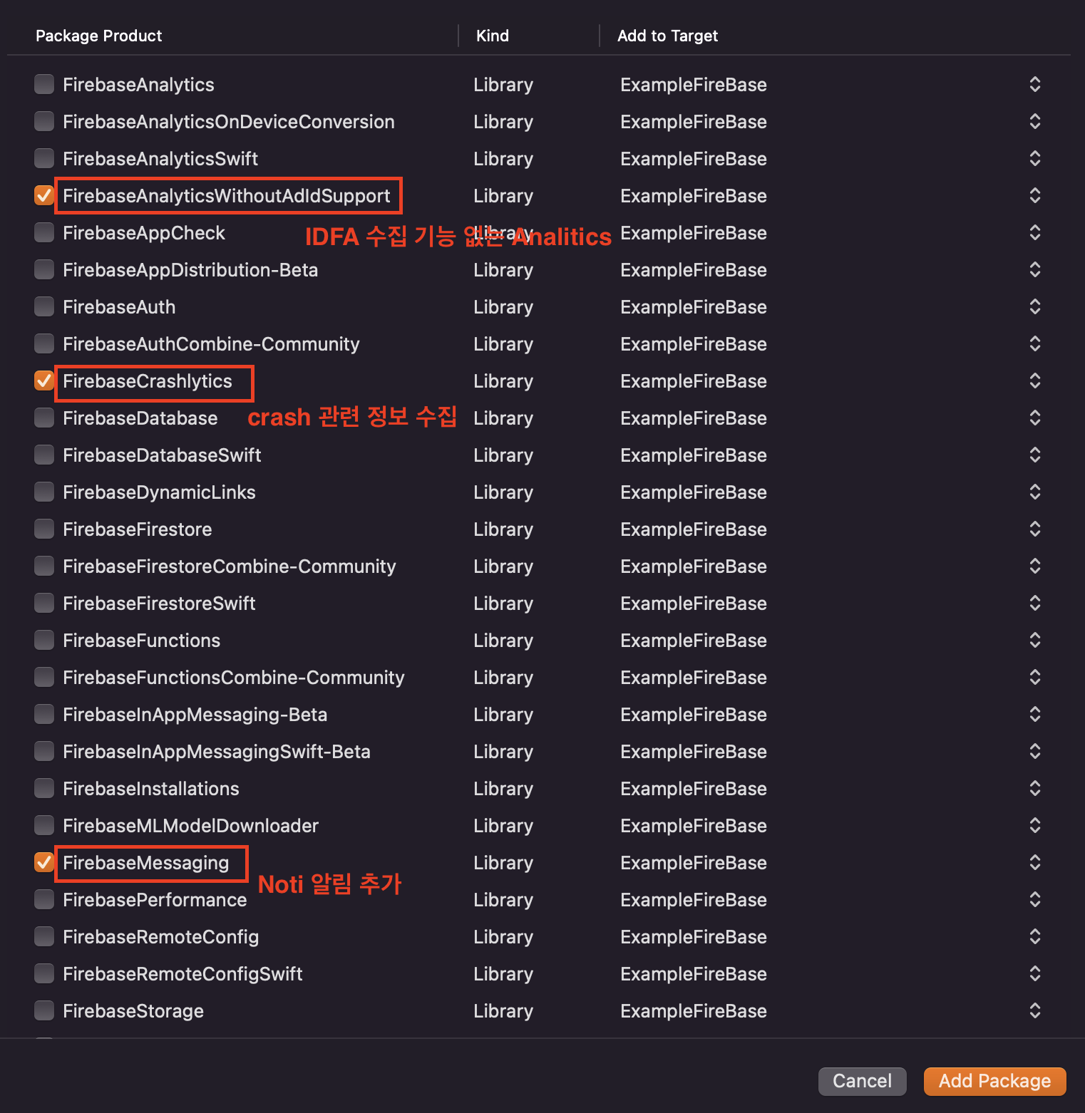The height and width of the screenshot is (1113, 1085).
Task: Tick the FirebaseInAppMessagingSwift-Beta checkbox
Action: (x=44, y=751)
